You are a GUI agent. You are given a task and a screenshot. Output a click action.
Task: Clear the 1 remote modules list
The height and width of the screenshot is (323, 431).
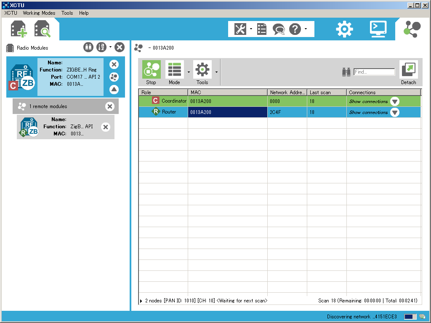(110, 106)
